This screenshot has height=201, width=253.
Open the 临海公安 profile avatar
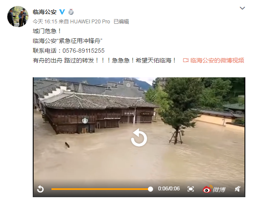[18, 17]
